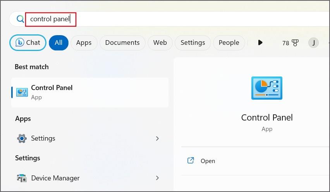Click the Control Panel best match icon
This screenshot has width=330, height=192.
22,92
